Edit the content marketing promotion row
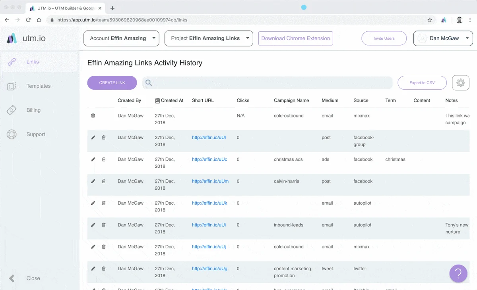Viewport: 477px width, 290px height. tap(93, 269)
